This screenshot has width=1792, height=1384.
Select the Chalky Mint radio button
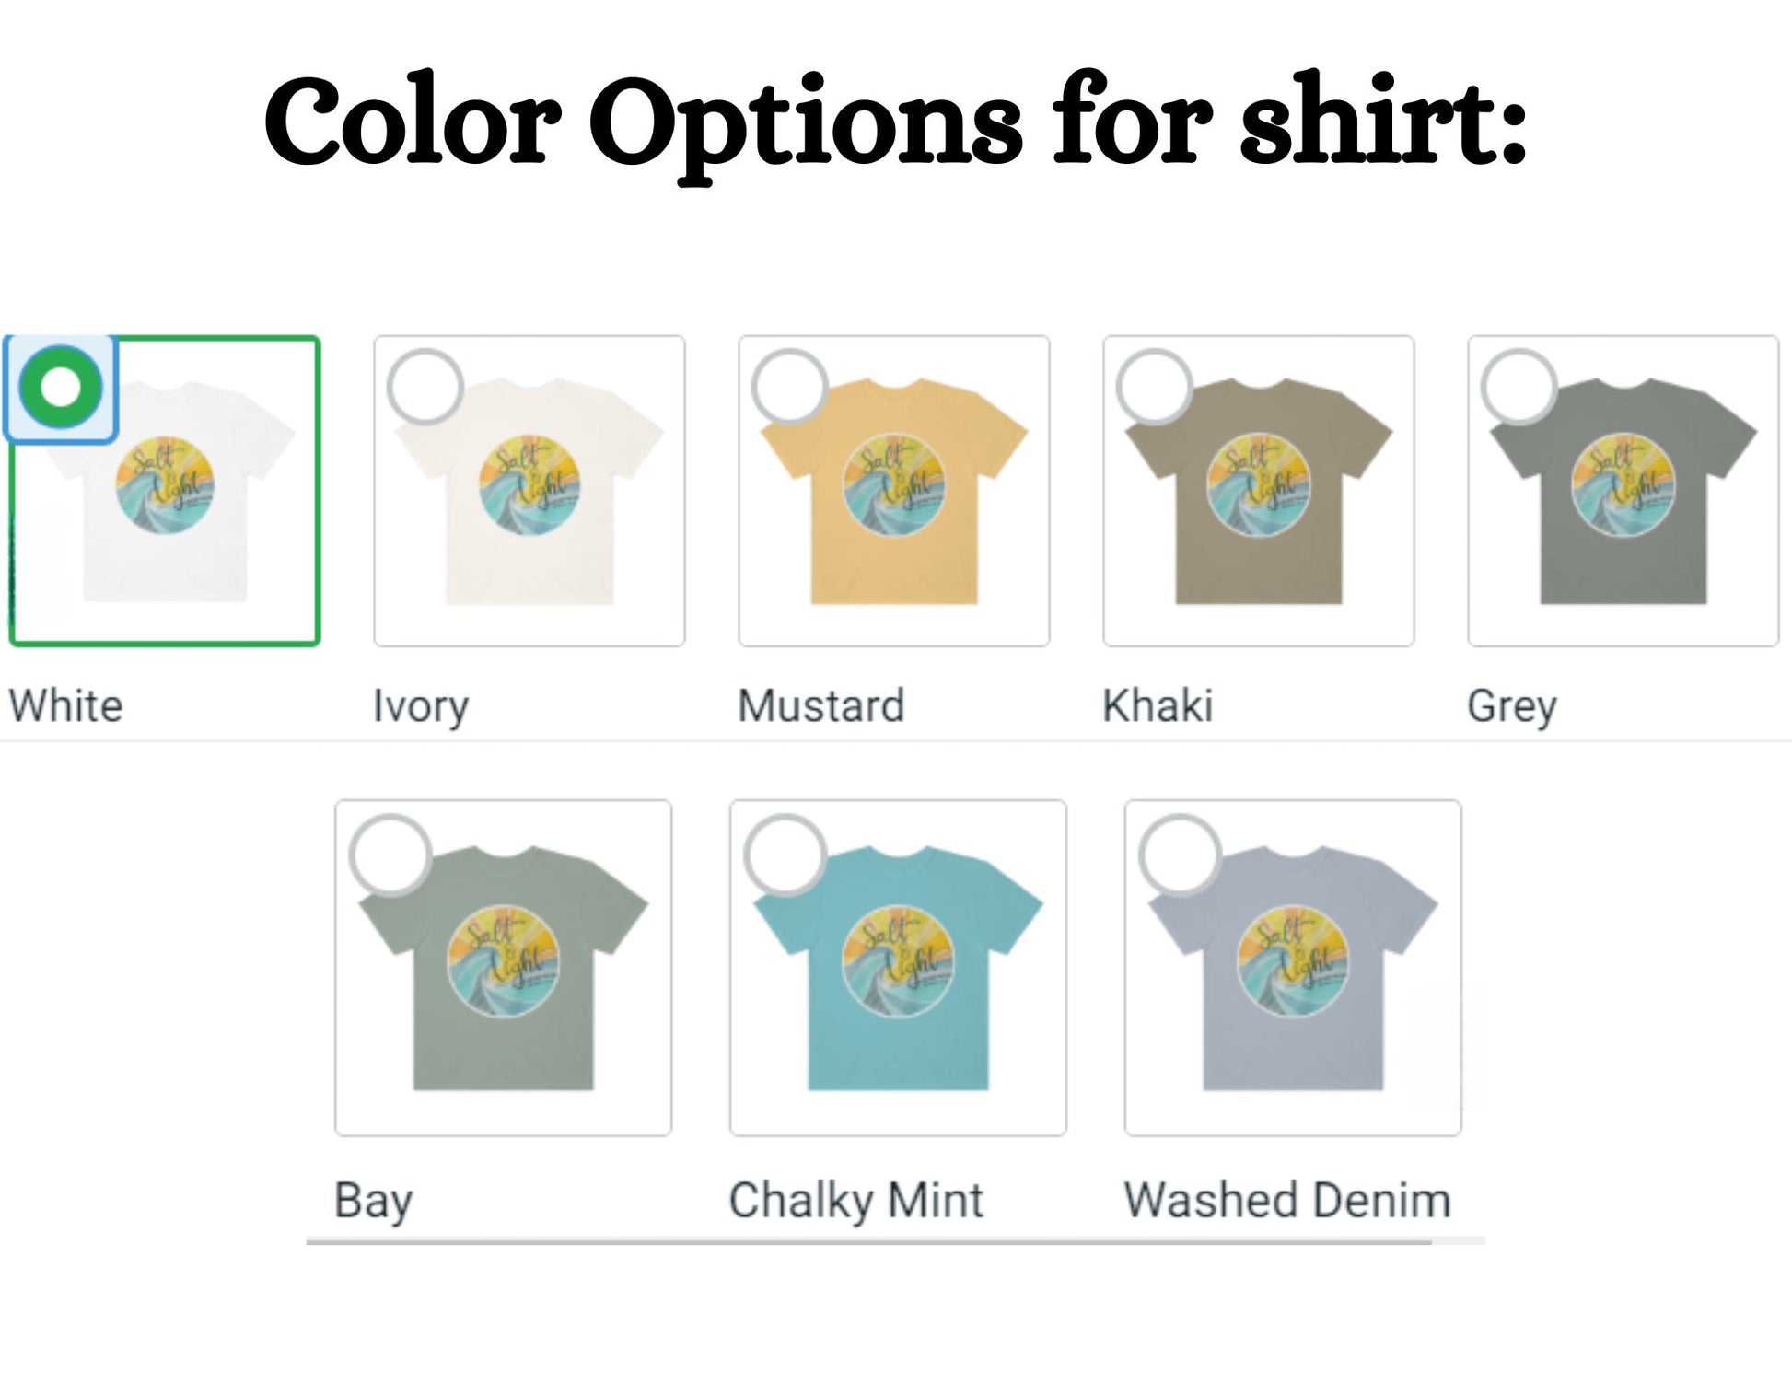[x=785, y=855]
